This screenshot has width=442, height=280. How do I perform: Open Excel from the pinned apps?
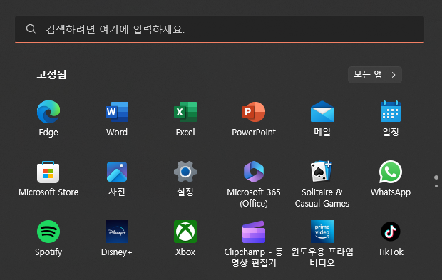[185, 112]
